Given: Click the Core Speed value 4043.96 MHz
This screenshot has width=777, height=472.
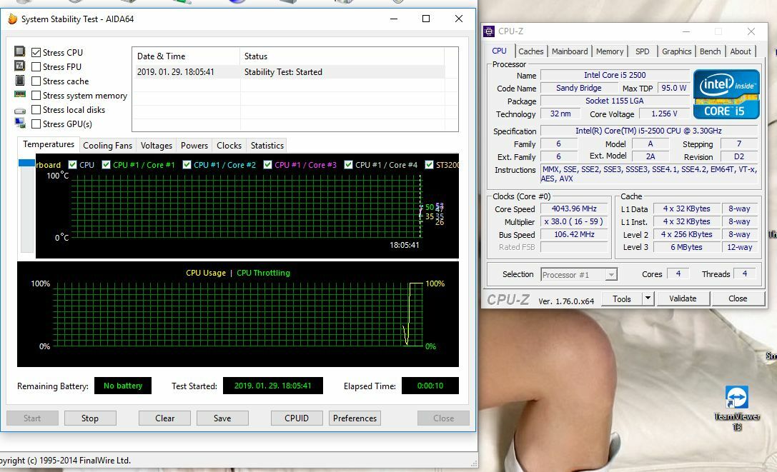Looking at the screenshot, I should 574,209.
